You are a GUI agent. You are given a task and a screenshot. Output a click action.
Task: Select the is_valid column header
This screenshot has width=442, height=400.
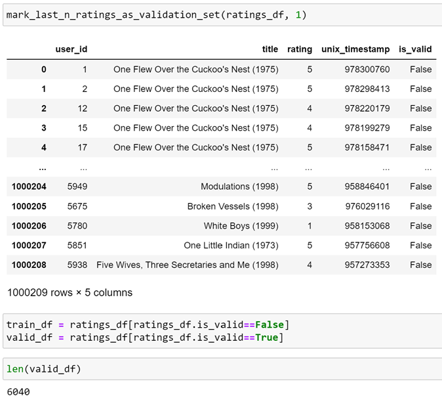pos(415,49)
